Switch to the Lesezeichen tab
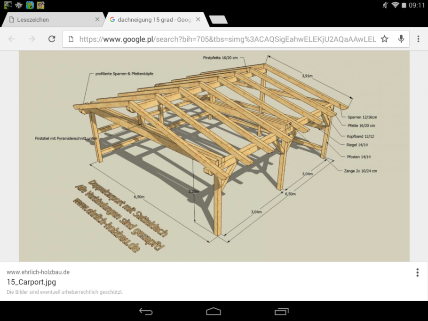 click(x=47, y=20)
